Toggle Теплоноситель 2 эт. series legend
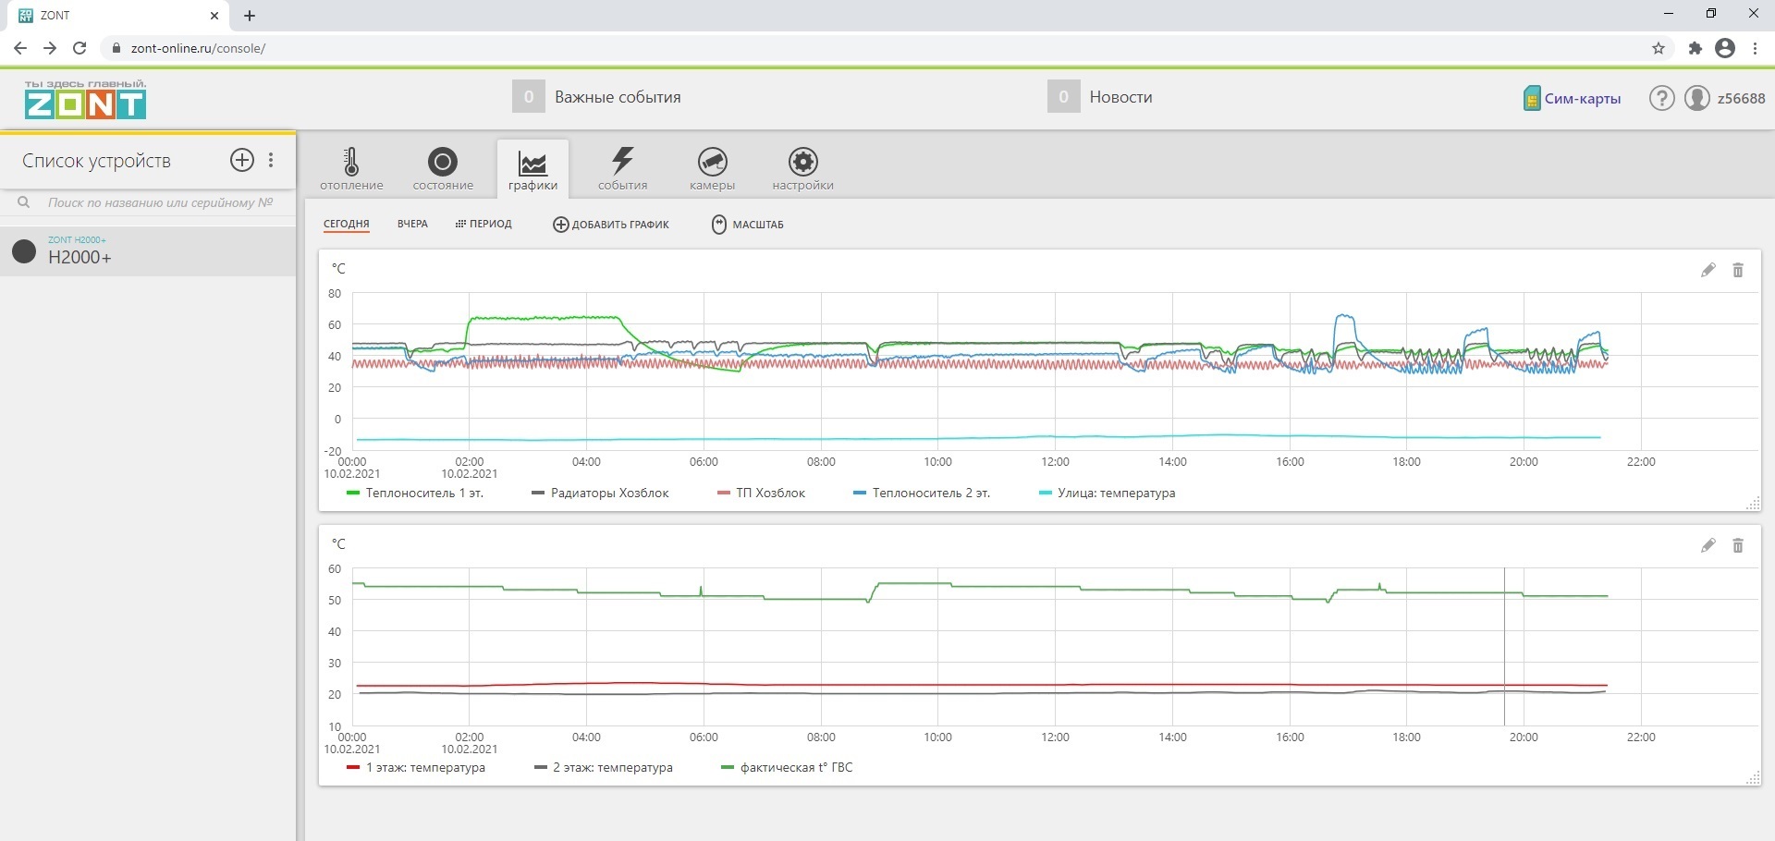This screenshot has height=841, width=1775. tap(922, 494)
